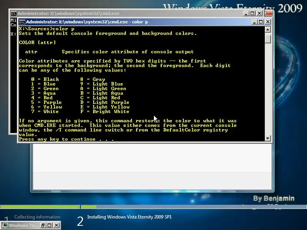
Task: Click the console scrollbar thumb
Action: [x=267, y=38]
